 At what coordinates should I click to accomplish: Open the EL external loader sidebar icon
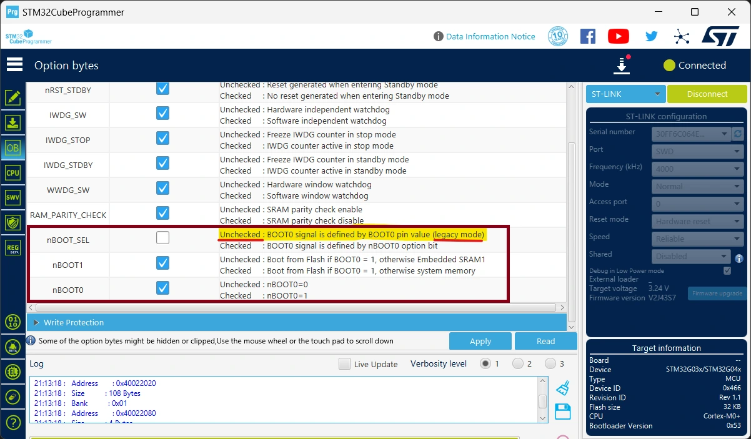pyautogui.click(x=13, y=372)
